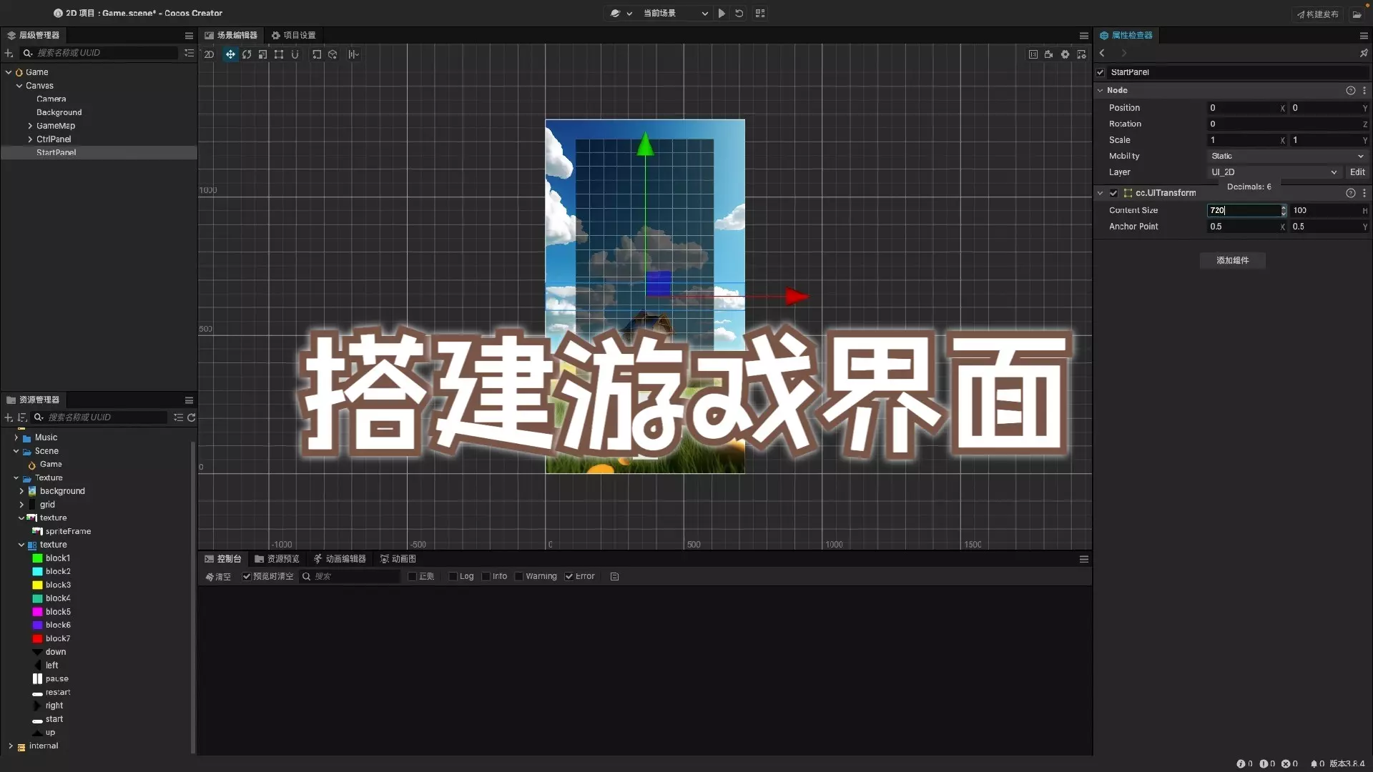Click the refresh icon in assets panel
The width and height of the screenshot is (1373, 772).
[x=192, y=417]
